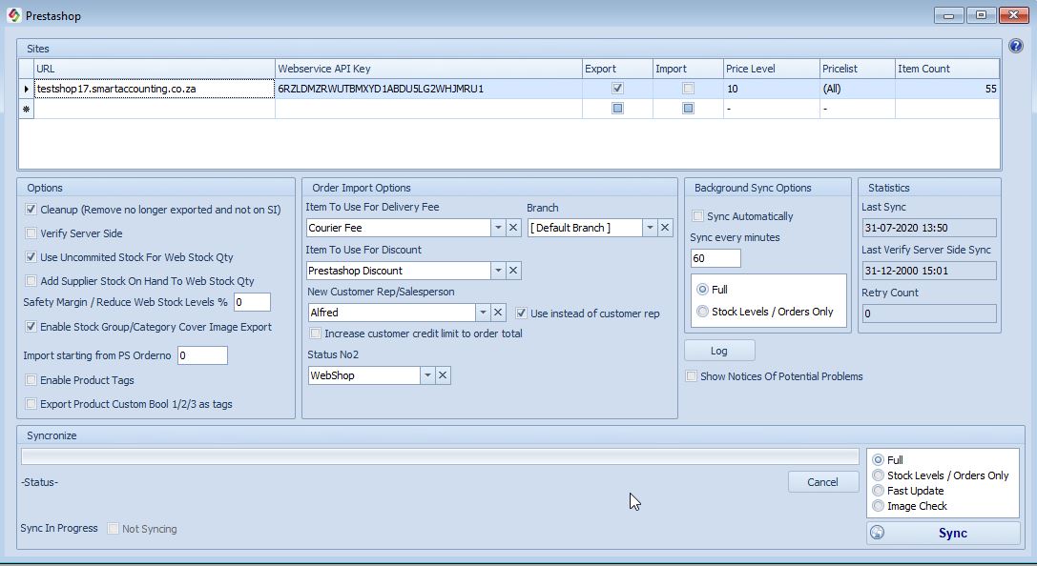Image resolution: width=1037 pixels, height=566 pixels.
Task: Select the testshop17 row indicator arrow
Action: pyautogui.click(x=26, y=89)
